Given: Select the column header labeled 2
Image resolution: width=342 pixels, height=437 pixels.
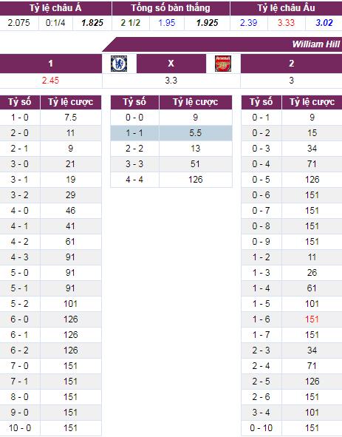Looking at the screenshot, I should coord(291,64).
